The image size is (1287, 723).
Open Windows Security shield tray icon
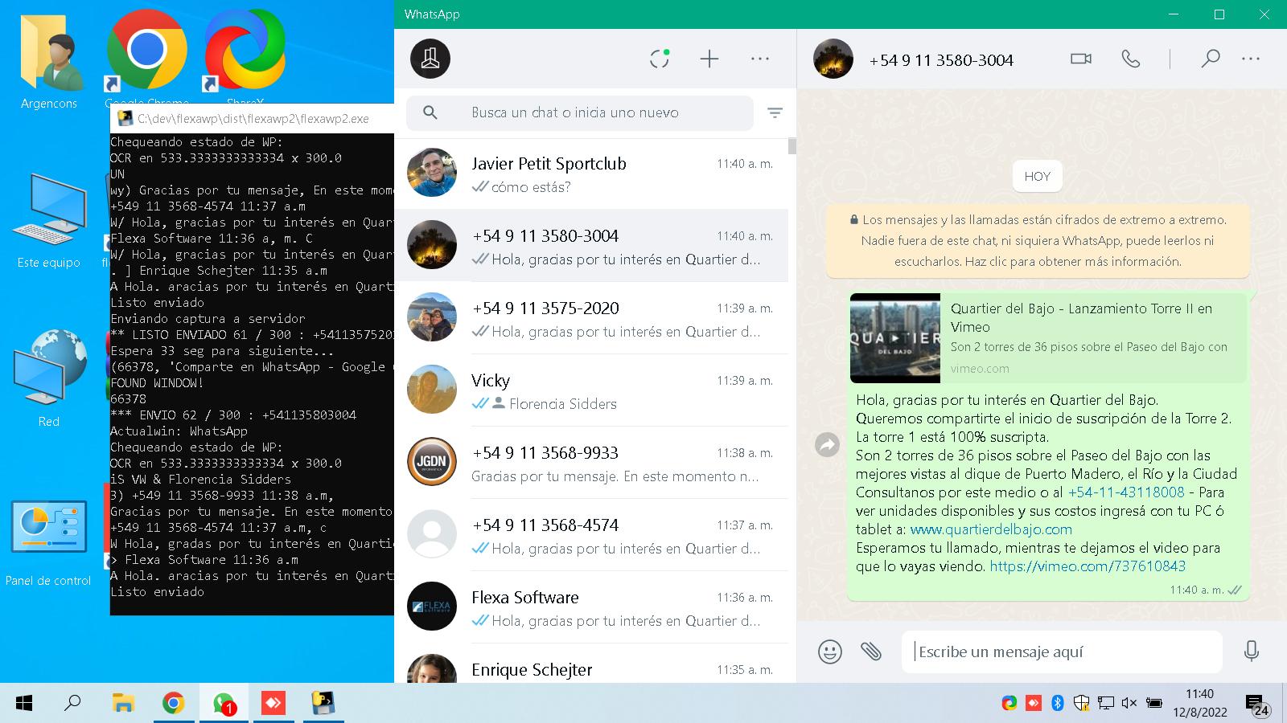pos(1081,703)
